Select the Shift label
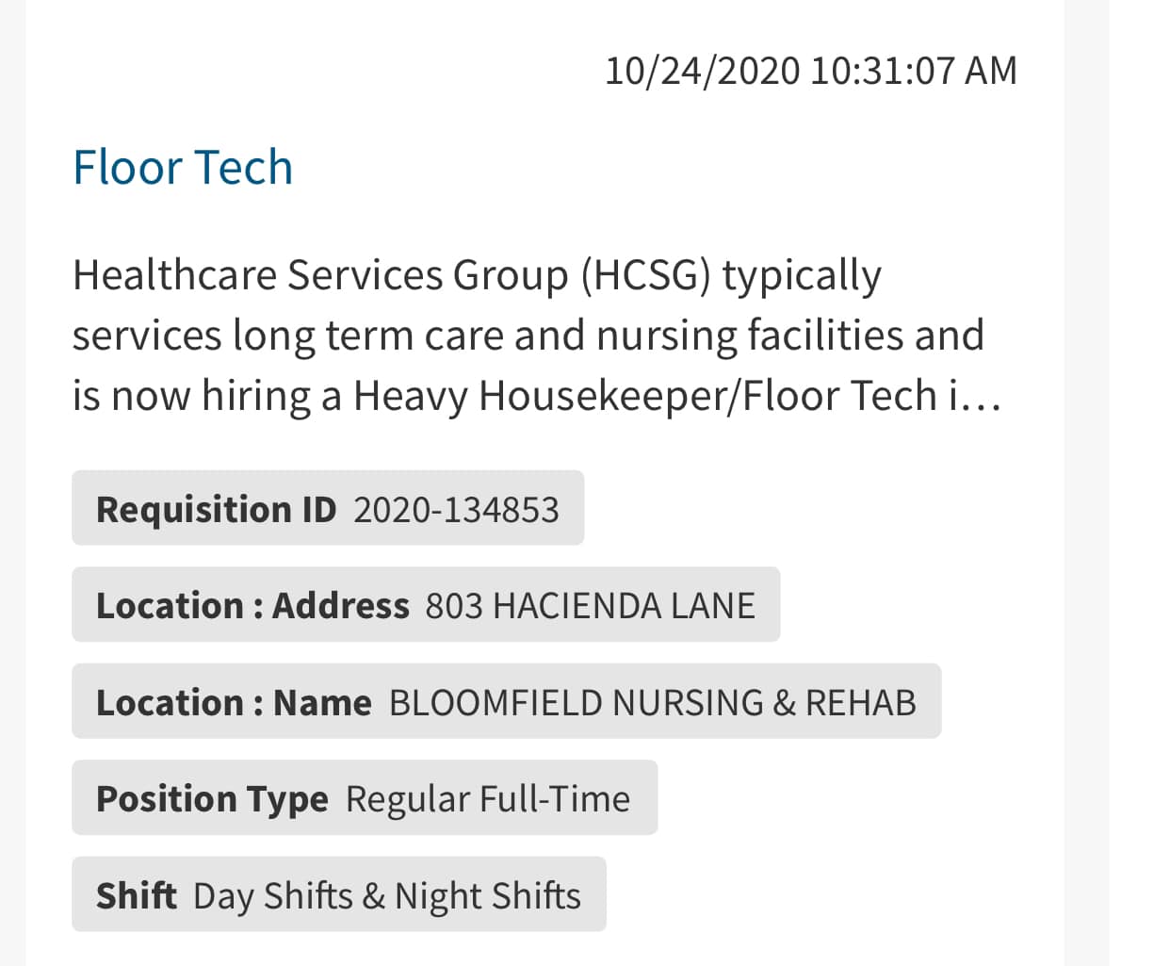Image resolution: width=1170 pixels, height=966 pixels. [136, 895]
